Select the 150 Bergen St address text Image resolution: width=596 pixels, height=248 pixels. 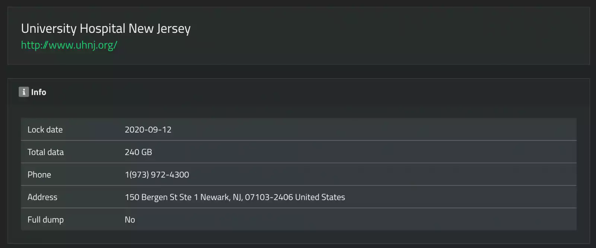[235, 197]
